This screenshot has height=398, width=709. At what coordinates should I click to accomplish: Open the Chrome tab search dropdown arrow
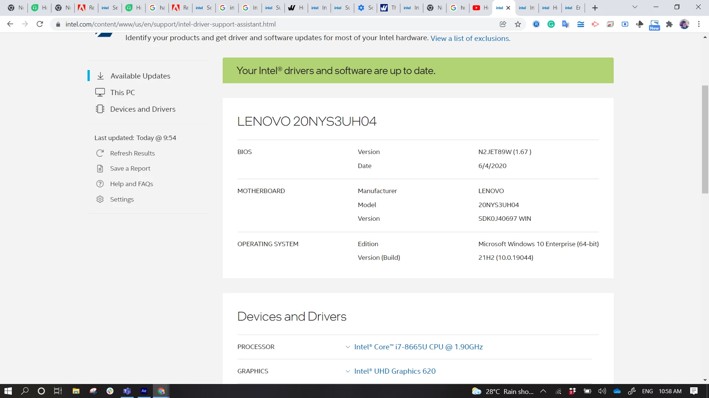click(x=635, y=7)
